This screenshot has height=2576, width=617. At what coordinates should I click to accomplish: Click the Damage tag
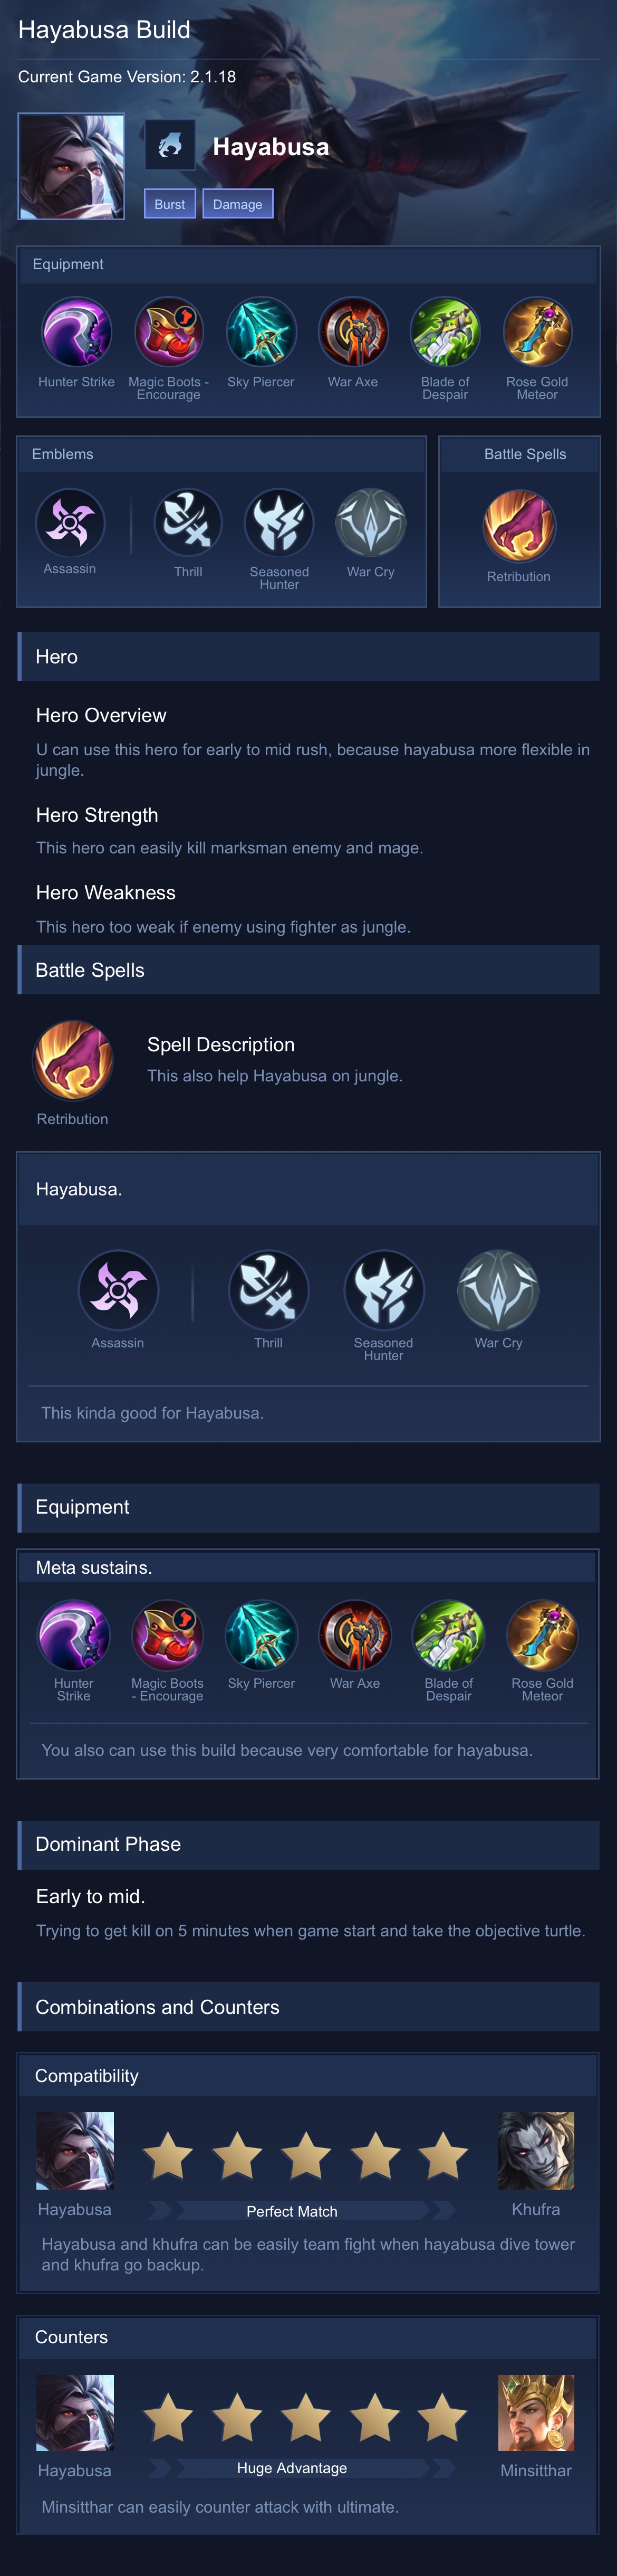(237, 204)
